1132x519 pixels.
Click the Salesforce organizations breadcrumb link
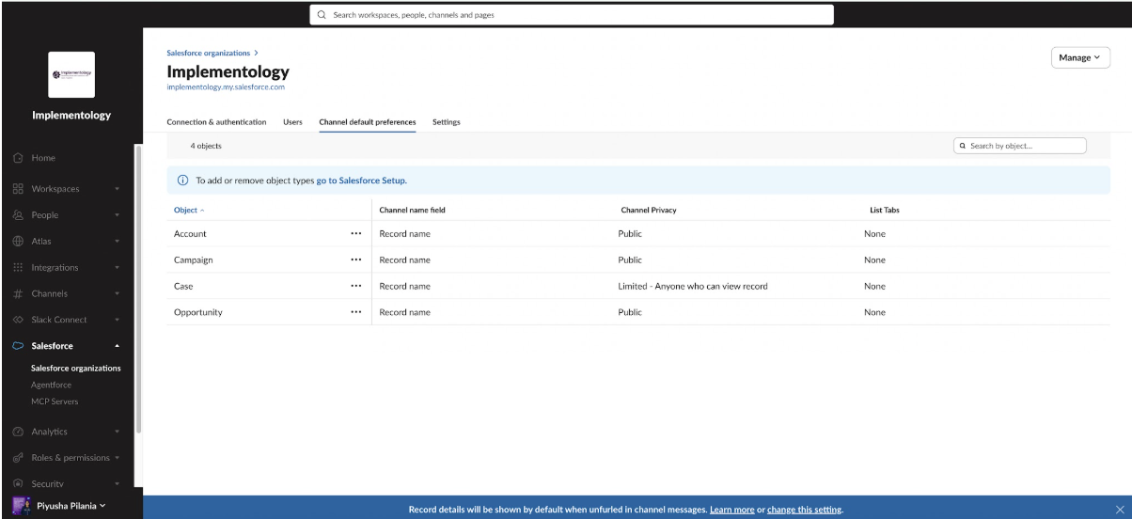pyautogui.click(x=209, y=53)
